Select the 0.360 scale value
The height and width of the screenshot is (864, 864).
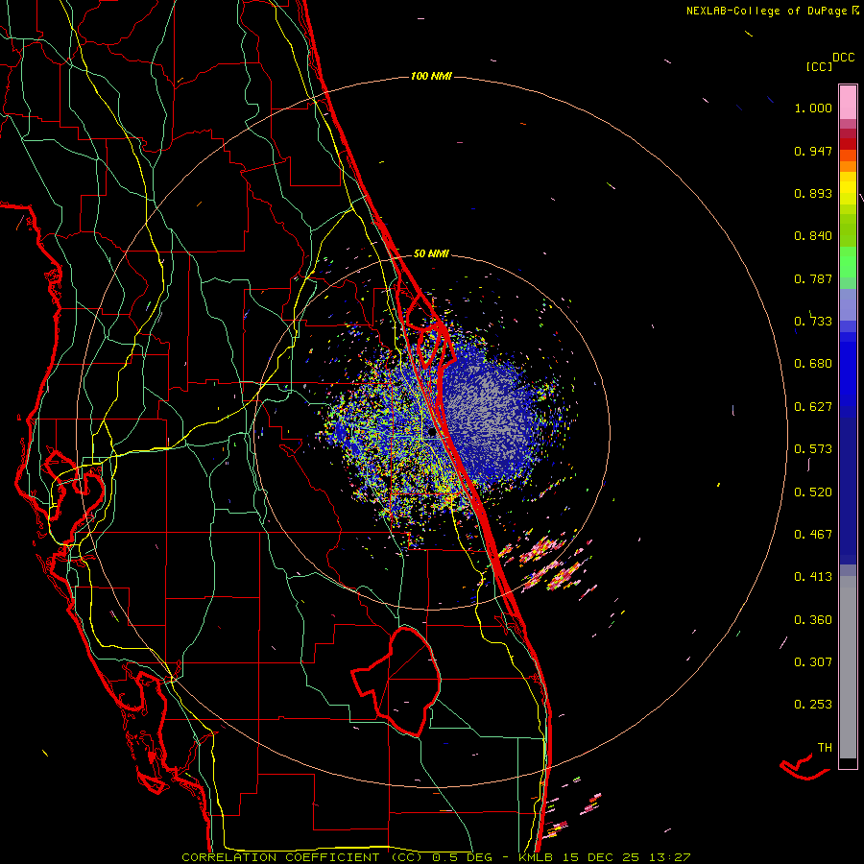pyautogui.click(x=813, y=620)
